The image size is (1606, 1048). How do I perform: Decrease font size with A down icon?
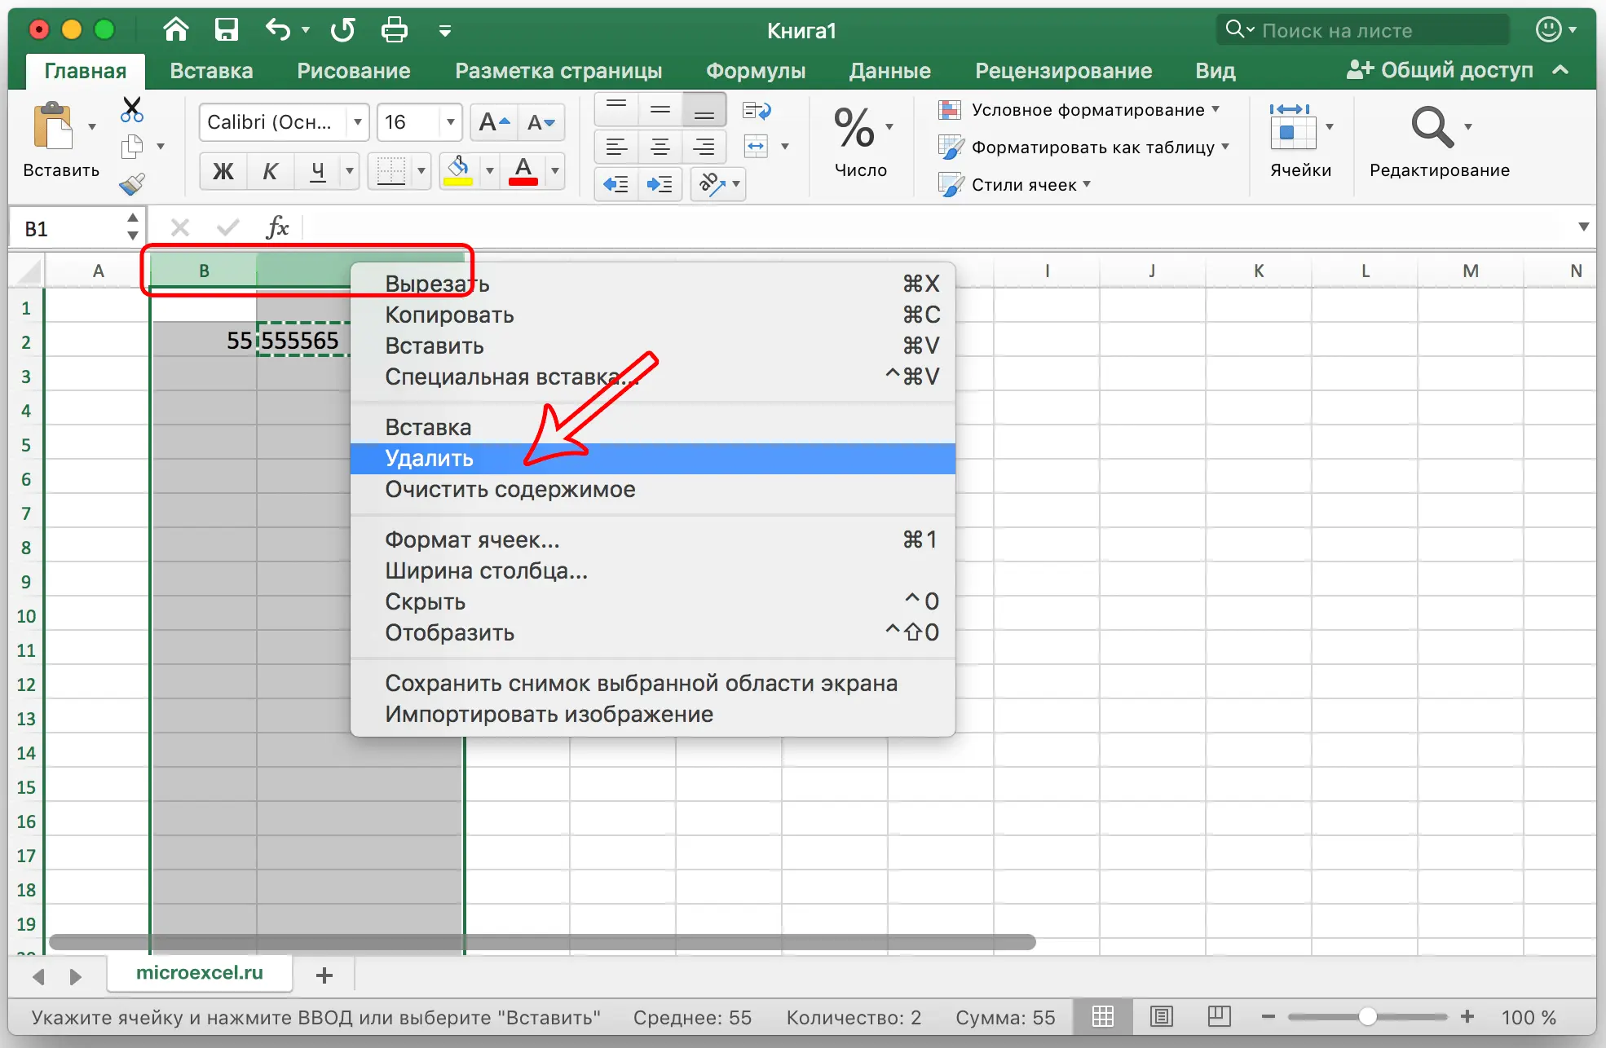pyautogui.click(x=541, y=122)
